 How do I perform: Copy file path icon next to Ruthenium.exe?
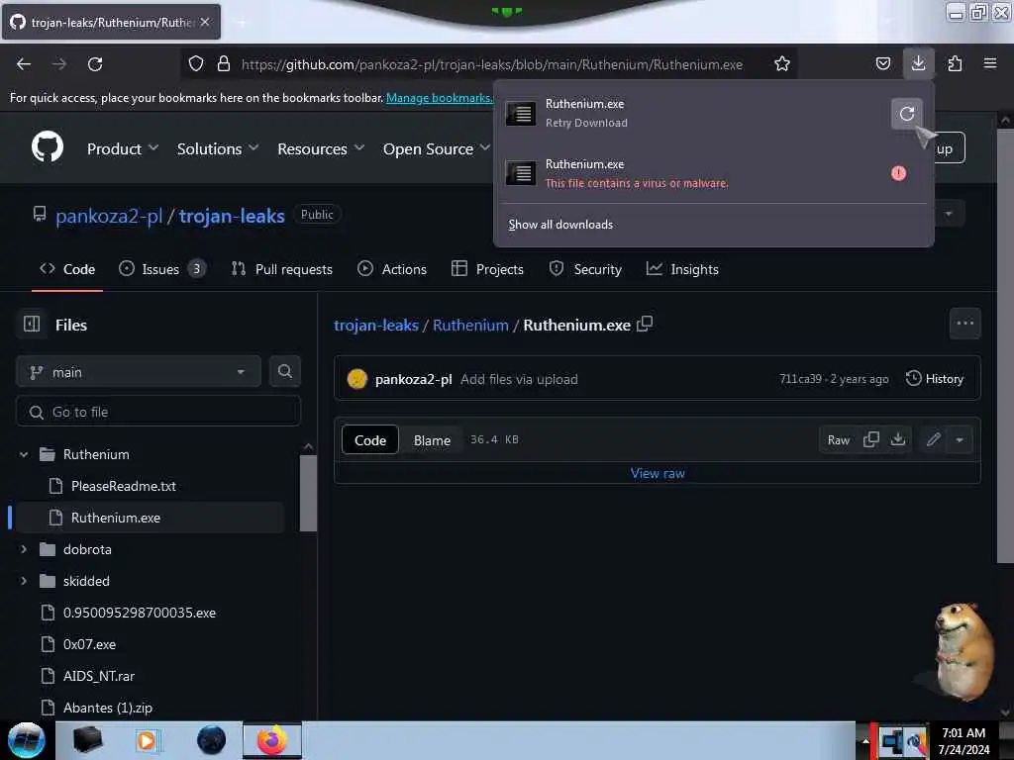[645, 324]
